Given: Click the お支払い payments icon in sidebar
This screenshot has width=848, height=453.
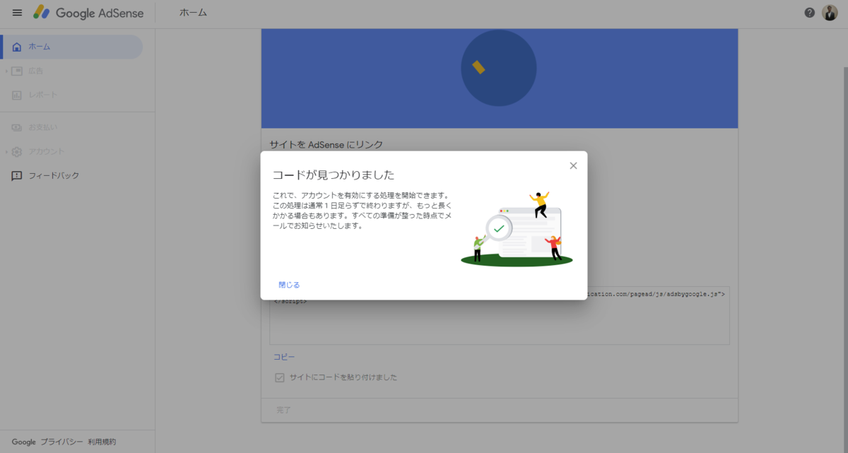Looking at the screenshot, I should (17, 127).
